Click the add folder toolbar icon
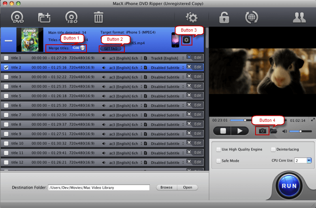Viewport: 316px width, 208px height. (44, 17)
